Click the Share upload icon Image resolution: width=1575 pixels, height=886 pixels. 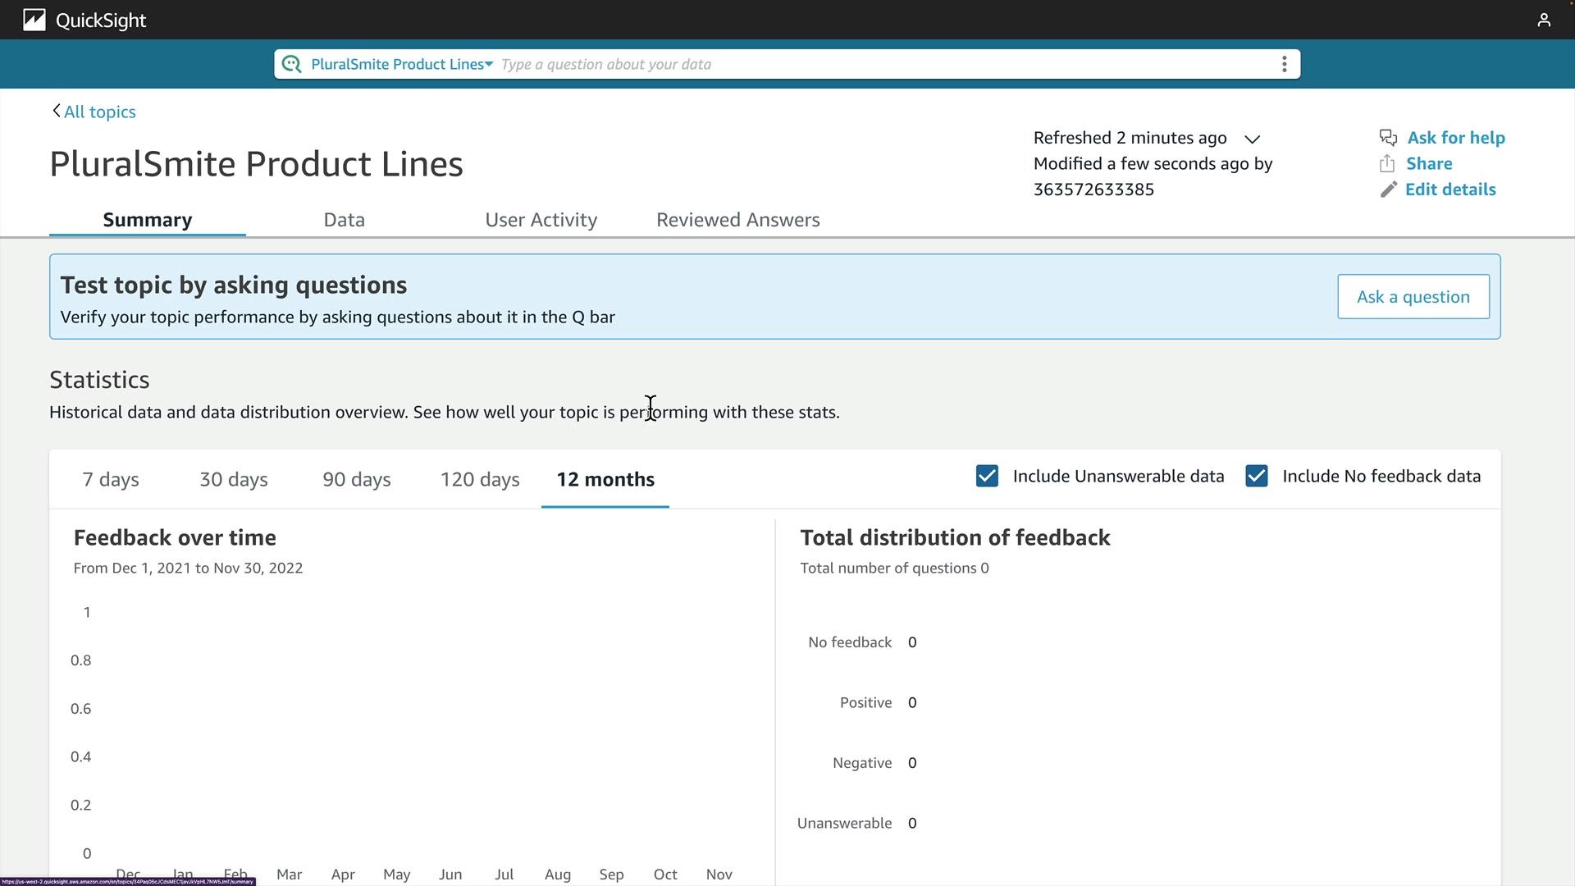point(1387,164)
